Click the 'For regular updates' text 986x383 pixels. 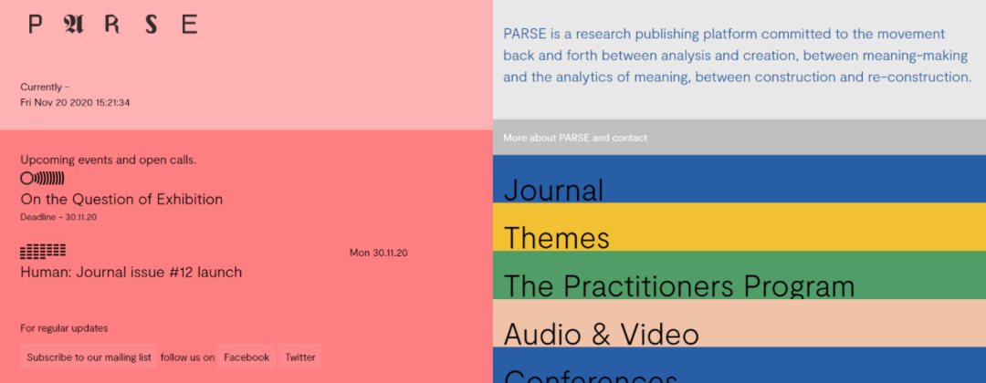pyautogui.click(x=64, y=327)
